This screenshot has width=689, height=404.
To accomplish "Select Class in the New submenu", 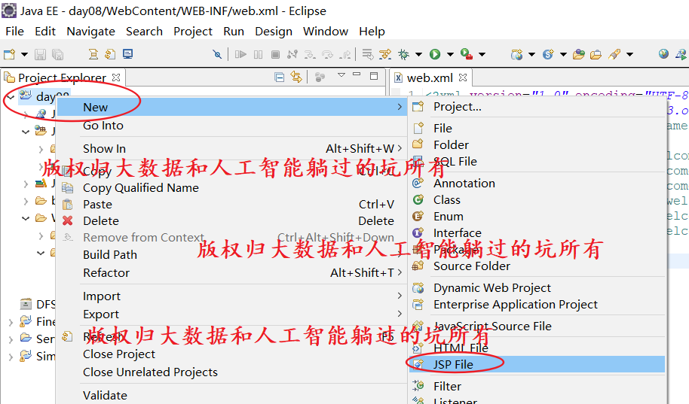I will pyautogui.click(x=537, y=200).
